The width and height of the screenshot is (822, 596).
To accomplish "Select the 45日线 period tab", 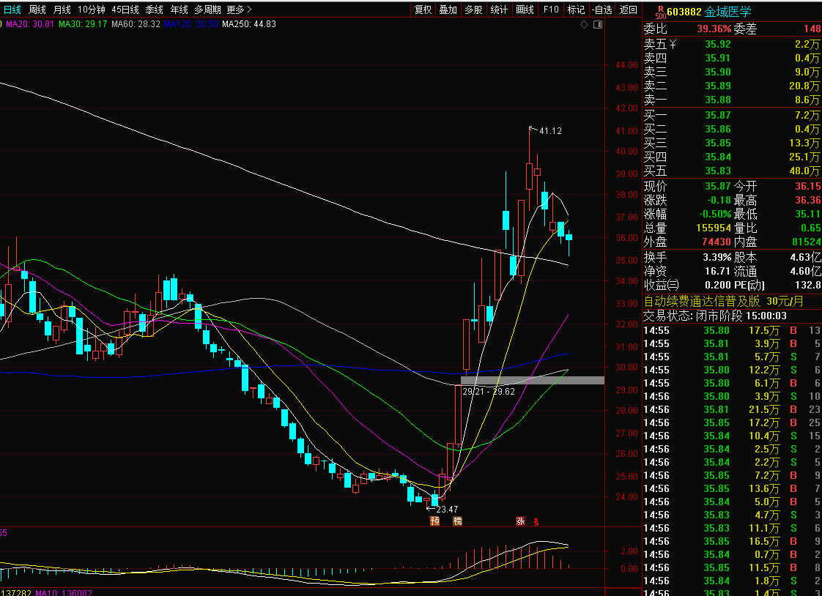I will [x=125, y=10].
